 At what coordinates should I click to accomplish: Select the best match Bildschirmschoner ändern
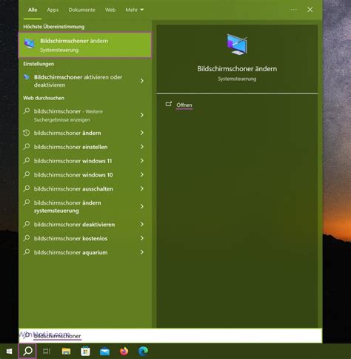(85, 45)
